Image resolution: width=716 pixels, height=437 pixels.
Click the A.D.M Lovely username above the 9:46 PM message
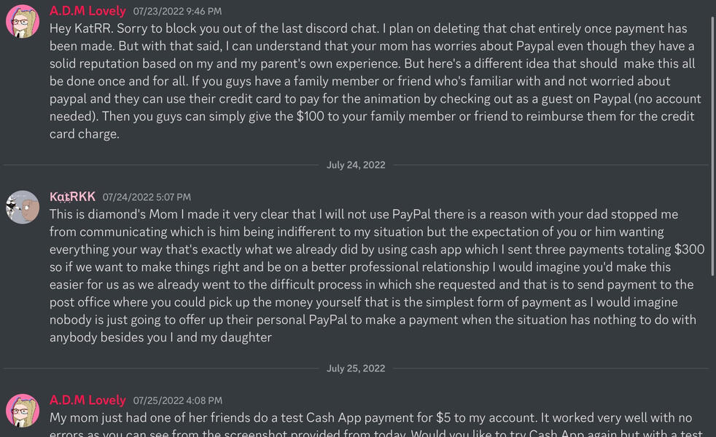[x=87, y=11]
